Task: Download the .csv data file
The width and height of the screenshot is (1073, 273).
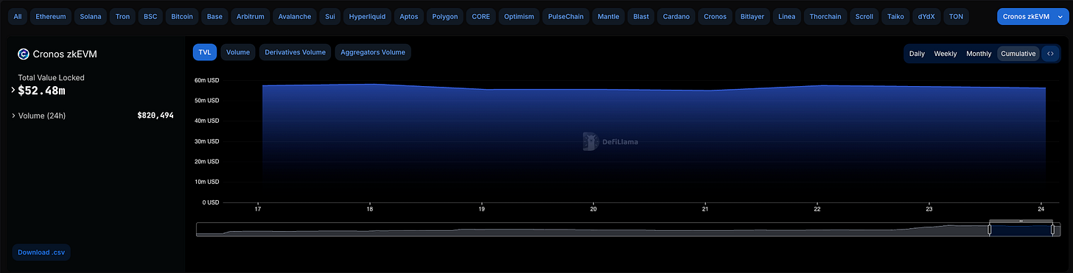Action: pyautogui.click(x=41, y=252)
